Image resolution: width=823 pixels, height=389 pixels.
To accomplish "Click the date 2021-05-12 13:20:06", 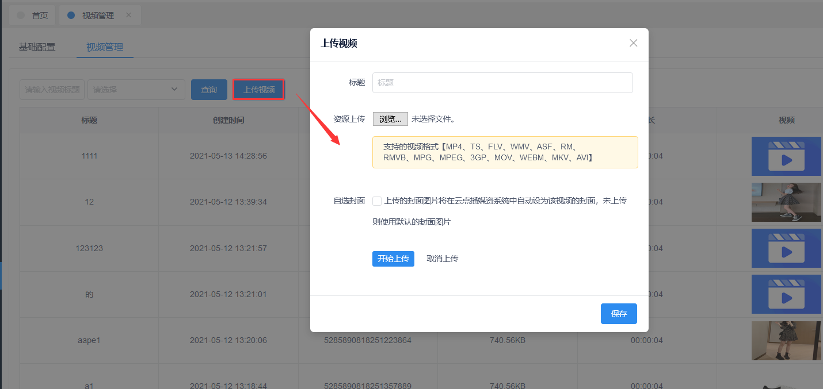I will coord(228,340).
